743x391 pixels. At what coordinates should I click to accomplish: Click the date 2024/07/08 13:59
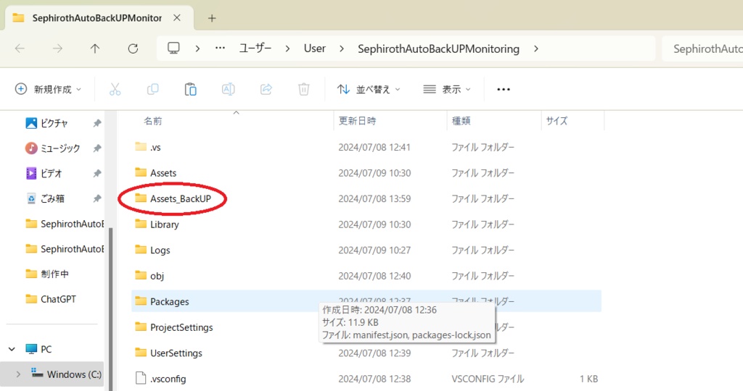click(x=374, y=198)
